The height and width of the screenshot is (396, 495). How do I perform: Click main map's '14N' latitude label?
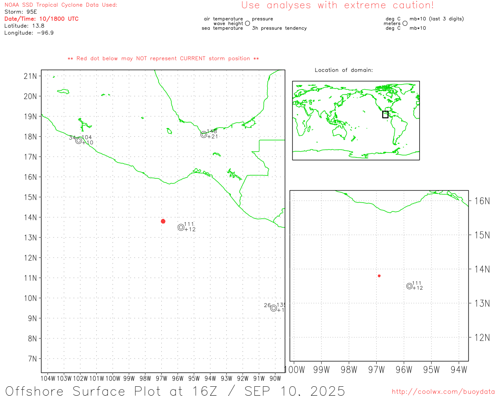pyautogui.click(x=31, y=217)
